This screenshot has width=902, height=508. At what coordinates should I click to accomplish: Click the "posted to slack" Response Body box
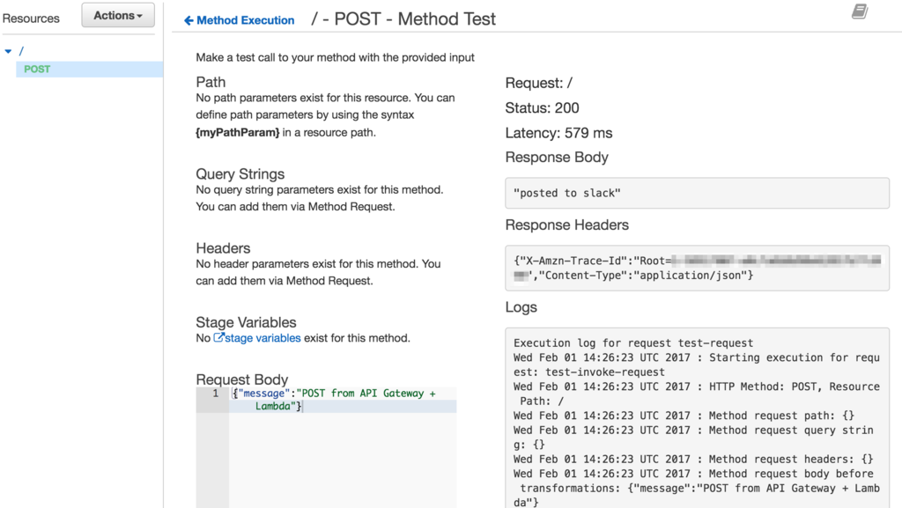[x=697, y=193]
